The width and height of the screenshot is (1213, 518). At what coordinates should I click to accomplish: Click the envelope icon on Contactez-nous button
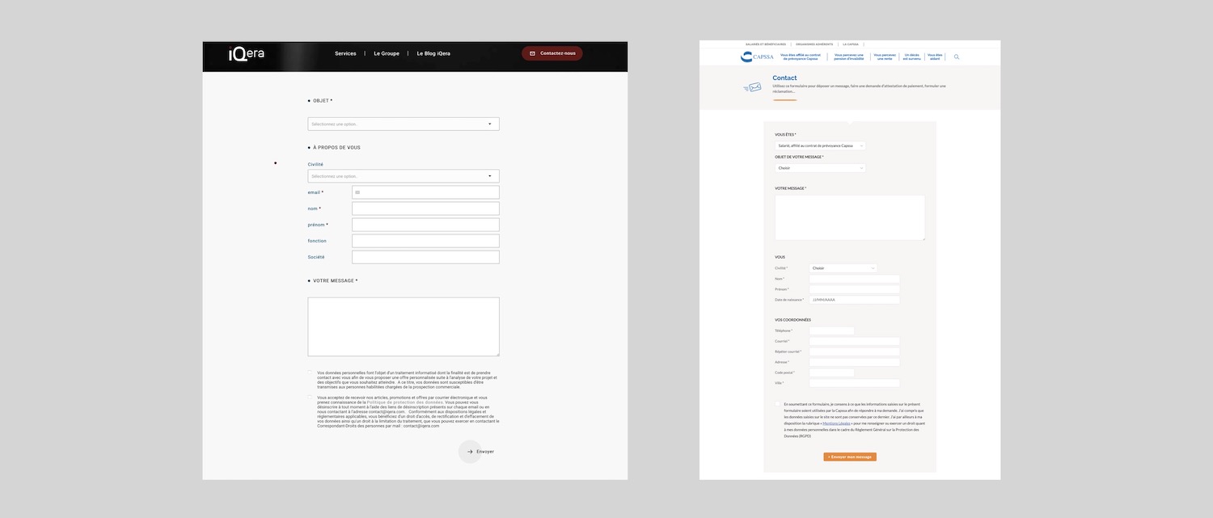[x=531, y=53]
